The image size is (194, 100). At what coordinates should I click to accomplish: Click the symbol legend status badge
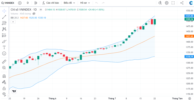pos(41,9)
